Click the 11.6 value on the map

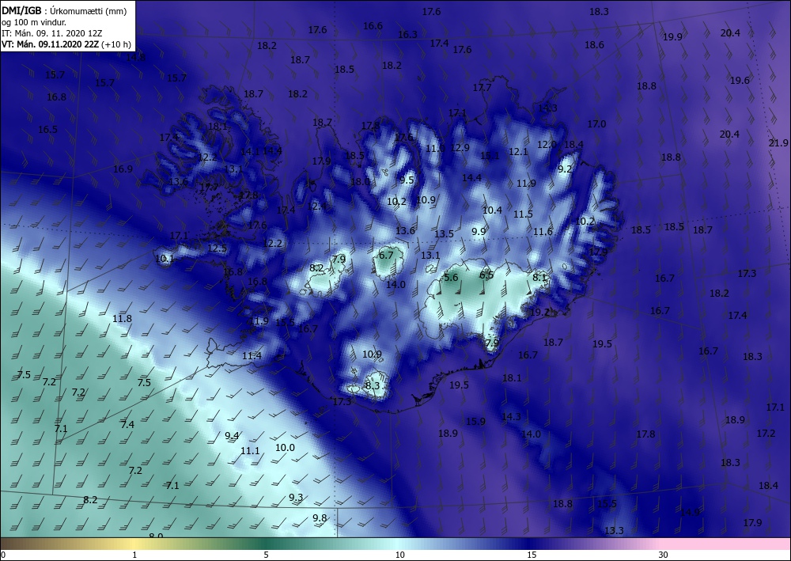click(x=543, y=232)
